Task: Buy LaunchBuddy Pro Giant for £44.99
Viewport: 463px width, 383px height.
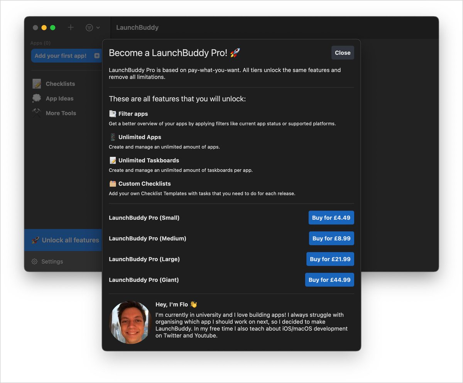Action: pos(330,280)
